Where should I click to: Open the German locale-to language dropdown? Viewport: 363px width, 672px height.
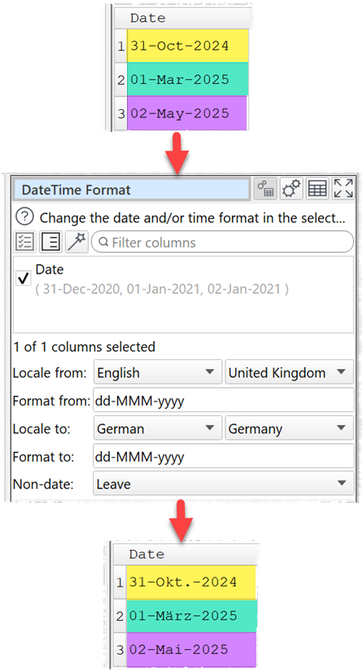point(158,428)
